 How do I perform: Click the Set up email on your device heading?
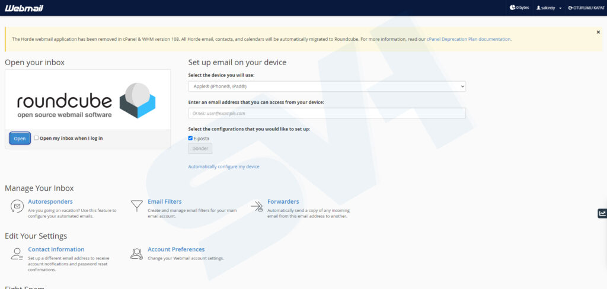pos(237,62)
